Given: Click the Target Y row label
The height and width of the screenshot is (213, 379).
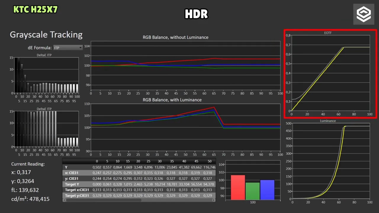Looking at the screenshot, I should tap(73, 184).
